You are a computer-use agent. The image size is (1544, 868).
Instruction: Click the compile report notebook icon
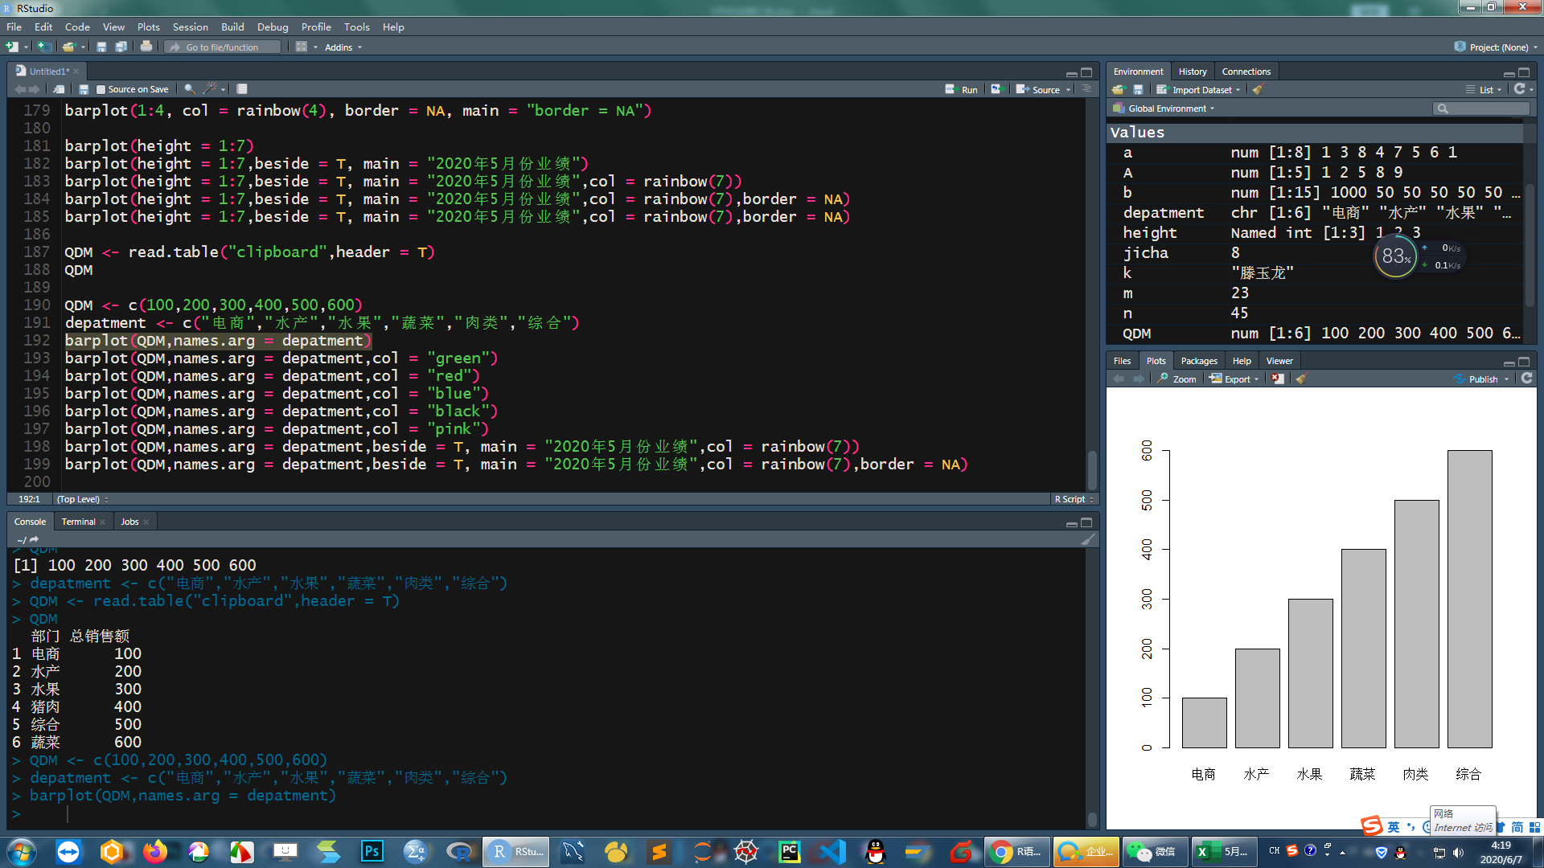[242, 89]
